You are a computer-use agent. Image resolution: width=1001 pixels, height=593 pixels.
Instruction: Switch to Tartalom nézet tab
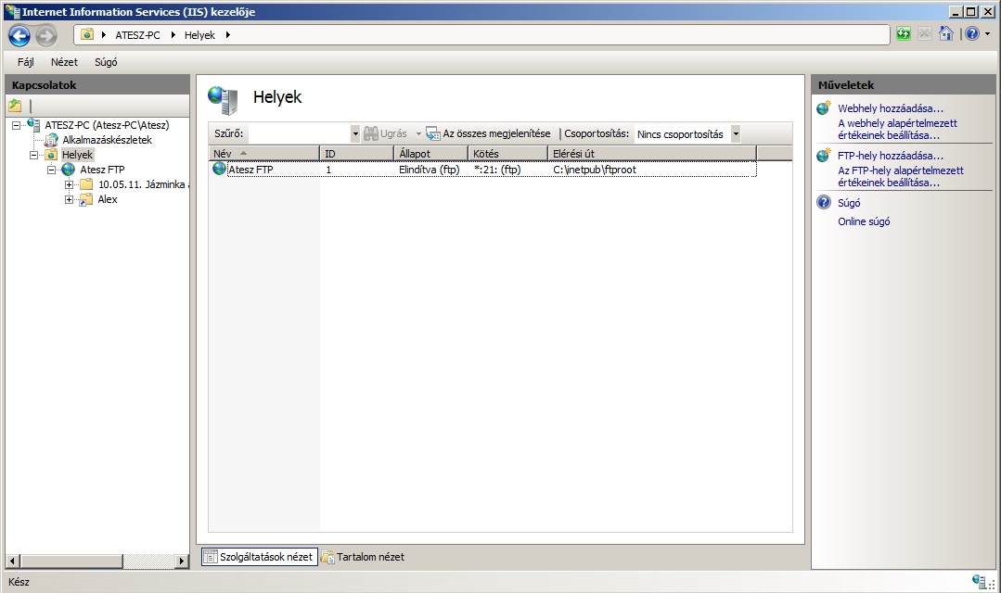[x=363, y=557]
